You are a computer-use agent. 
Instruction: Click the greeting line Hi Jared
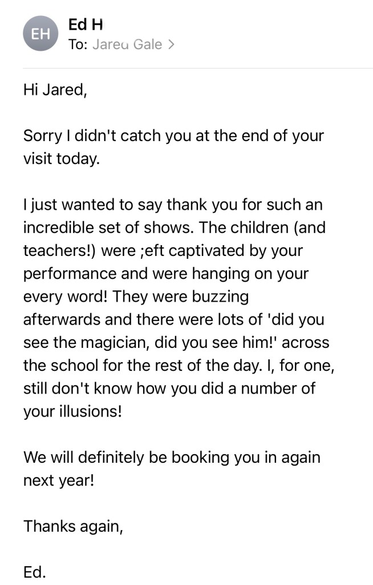click(x=55, y=90)
